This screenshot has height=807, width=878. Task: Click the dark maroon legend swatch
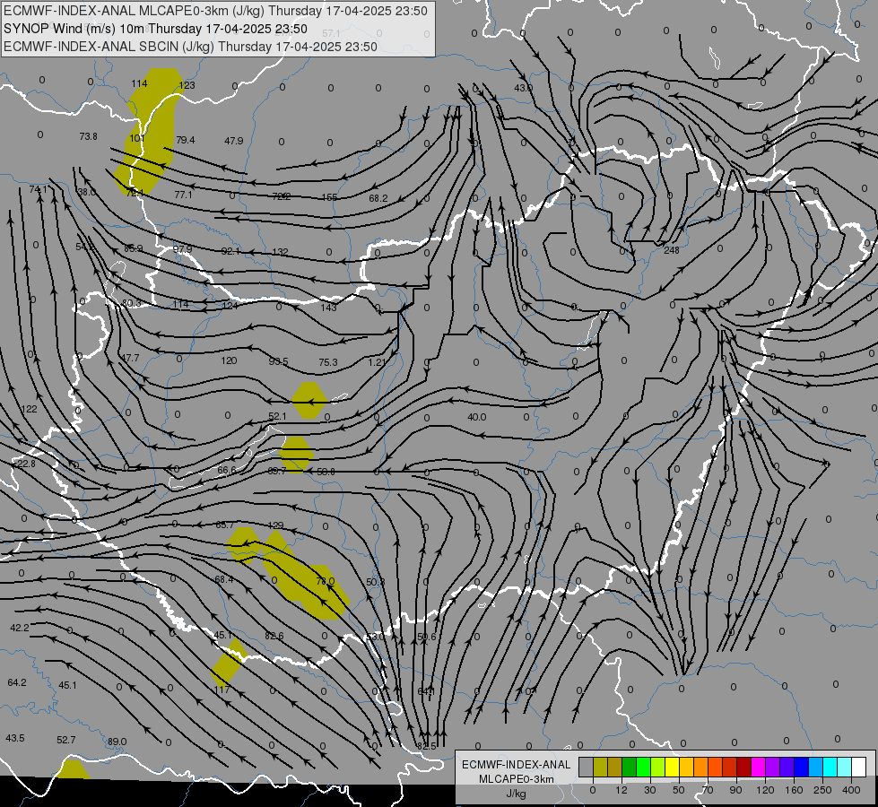pyautogui.click(x=743, y=767)
